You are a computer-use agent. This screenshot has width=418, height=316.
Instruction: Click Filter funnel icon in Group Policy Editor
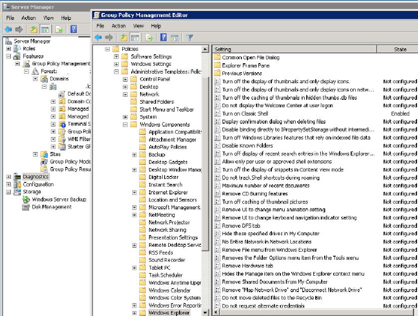[x=190, y=37]
